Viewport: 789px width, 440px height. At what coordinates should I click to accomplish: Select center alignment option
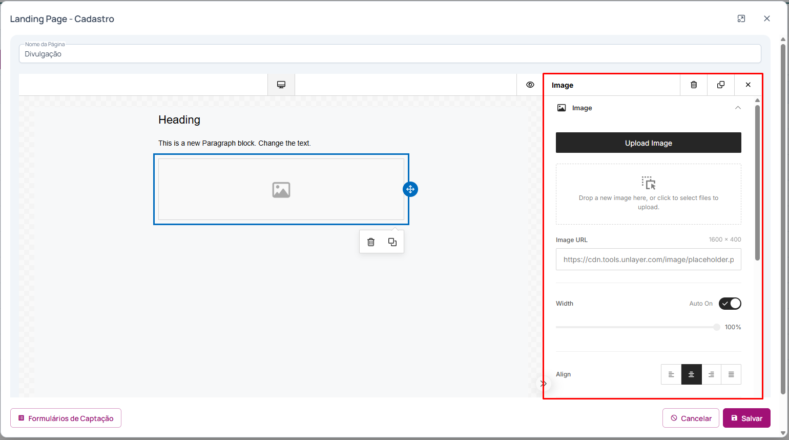[x=691, y=374]
